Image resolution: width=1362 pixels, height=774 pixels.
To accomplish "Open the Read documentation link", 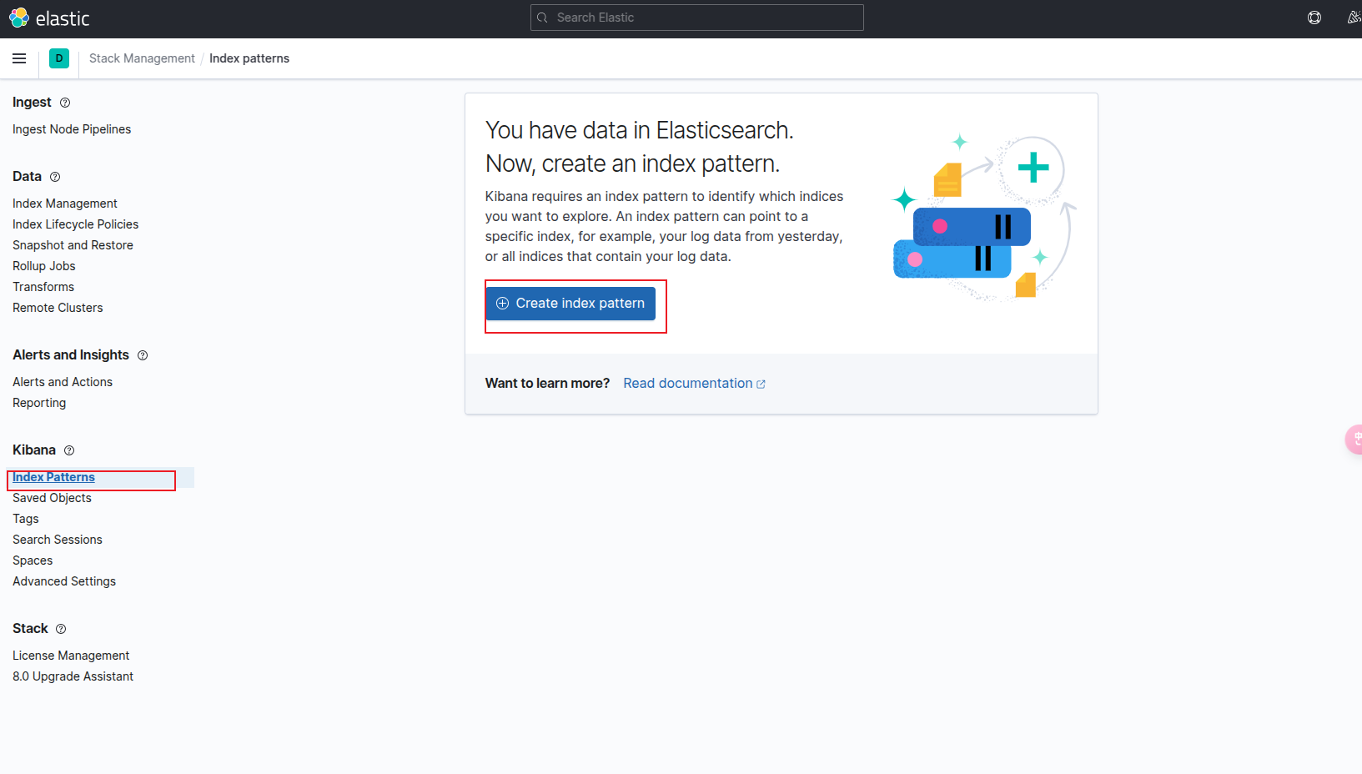I will 694,384.
